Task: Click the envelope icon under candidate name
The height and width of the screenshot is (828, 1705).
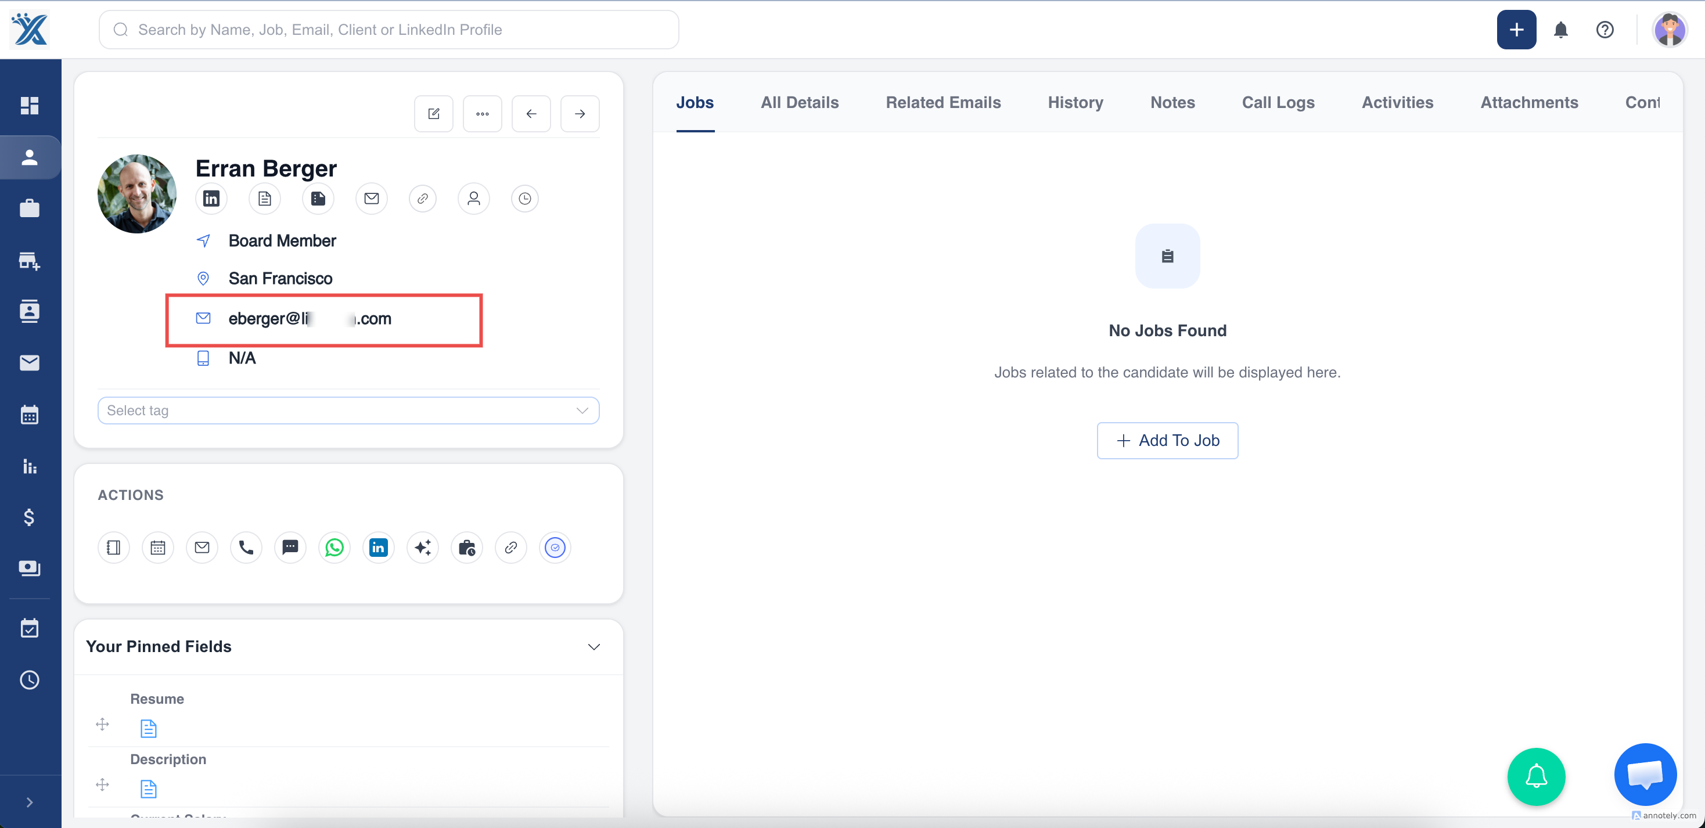Action: tap(371, 199)
